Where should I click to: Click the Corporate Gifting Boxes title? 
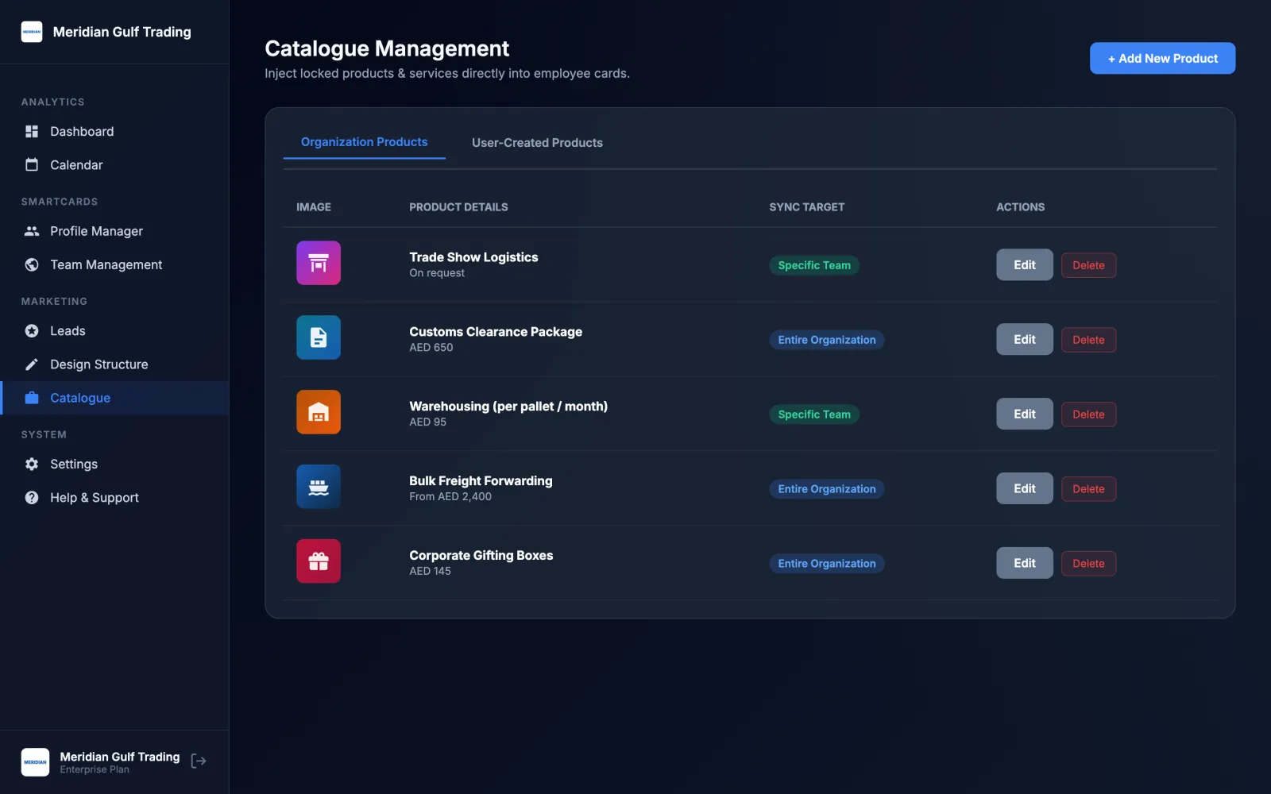coord(481,556)
